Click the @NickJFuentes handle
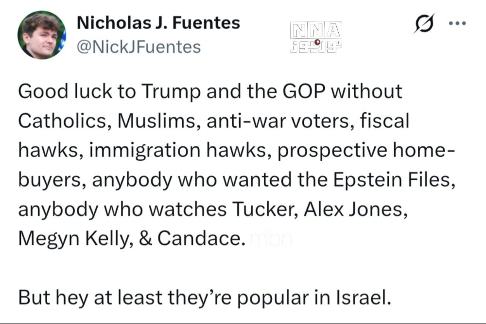486x324 pixels. pyautogui.click(x=139, y=47)
